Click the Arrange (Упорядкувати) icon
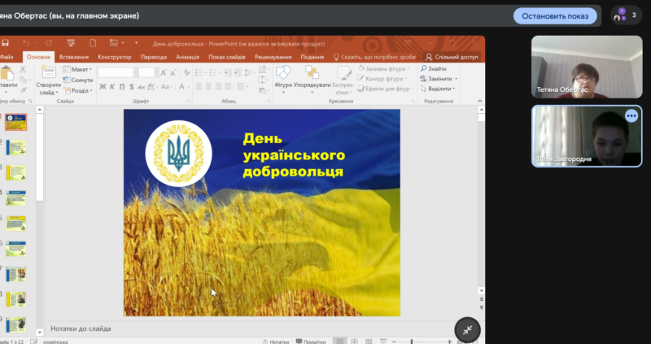Screen dimensions: 651x344 pos(312,73)
